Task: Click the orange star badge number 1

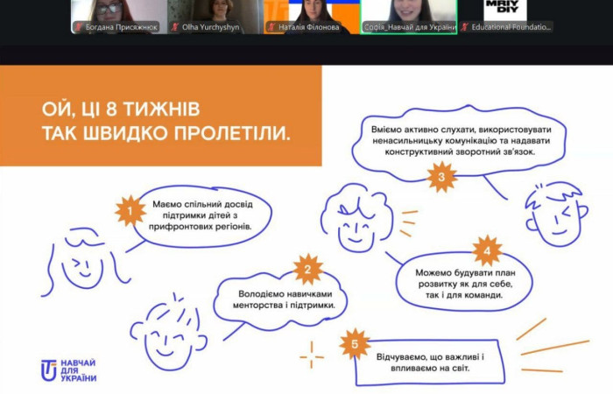Action: 130,210
